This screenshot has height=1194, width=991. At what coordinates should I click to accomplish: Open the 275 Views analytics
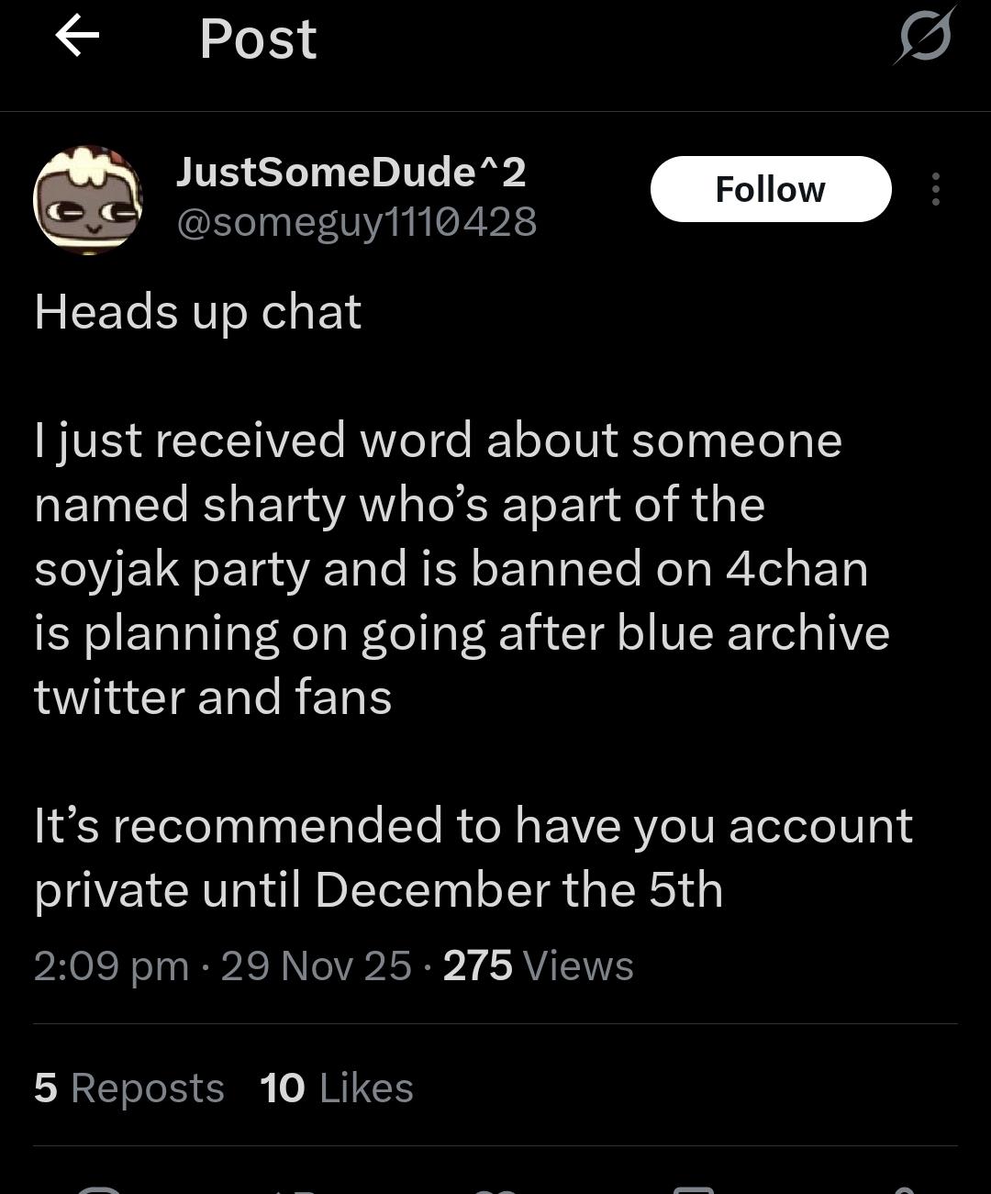tap(538, 966)
